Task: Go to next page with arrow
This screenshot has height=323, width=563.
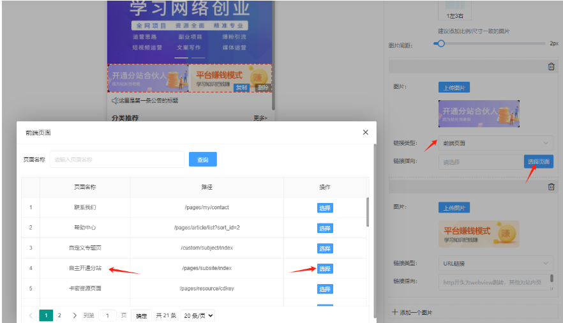Action: [75, 315]
